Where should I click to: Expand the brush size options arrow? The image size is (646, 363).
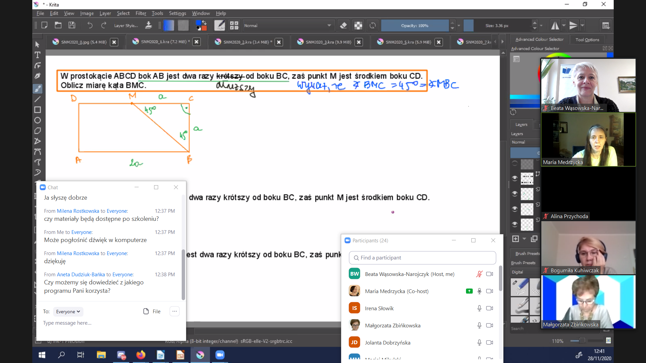541,26
